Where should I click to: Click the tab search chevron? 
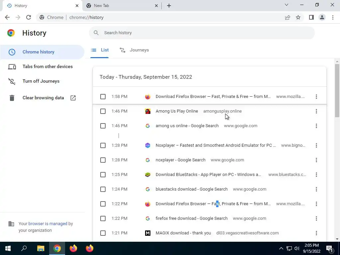tap(287, 5)
